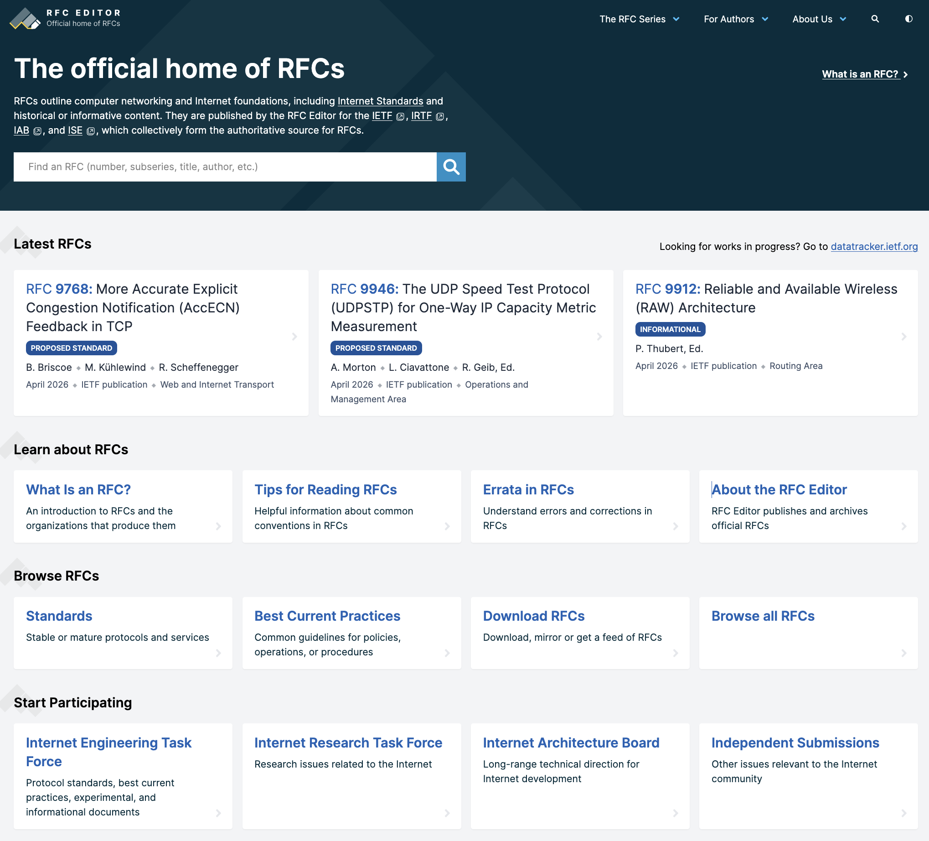Click arrow on Browse all RFCs card

click(904, 653)
